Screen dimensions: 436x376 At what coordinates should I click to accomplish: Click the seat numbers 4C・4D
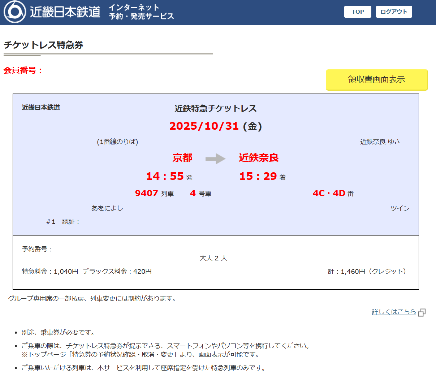click(x=329, y=193)
